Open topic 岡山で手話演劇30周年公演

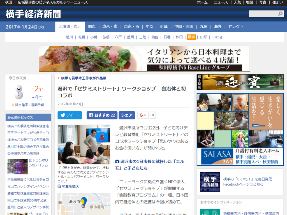click(x=27, y=200)
